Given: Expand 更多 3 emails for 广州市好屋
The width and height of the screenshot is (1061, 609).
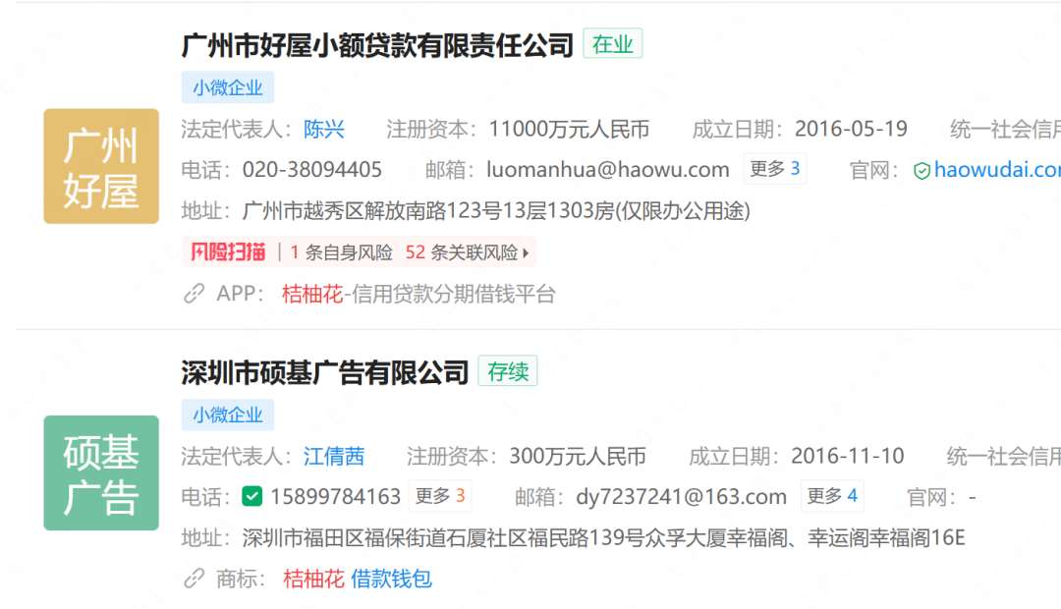Looking at the screenshot, I should 775,169.
